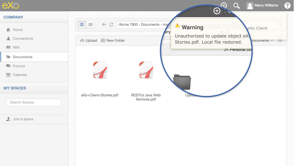Click the eXo logo
Viewport: 294px width, 166px height.
coord(10,6)
